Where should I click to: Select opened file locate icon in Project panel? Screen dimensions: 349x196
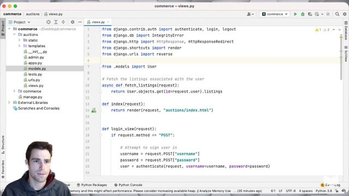click(x=49, y=22)
